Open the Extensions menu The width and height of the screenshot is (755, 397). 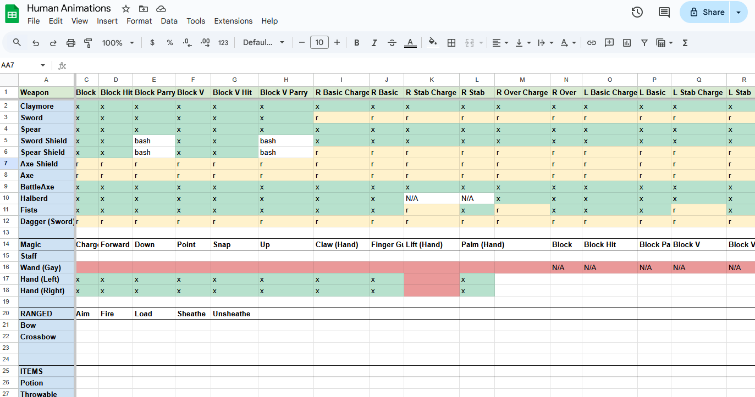click(x=233, y=21)
